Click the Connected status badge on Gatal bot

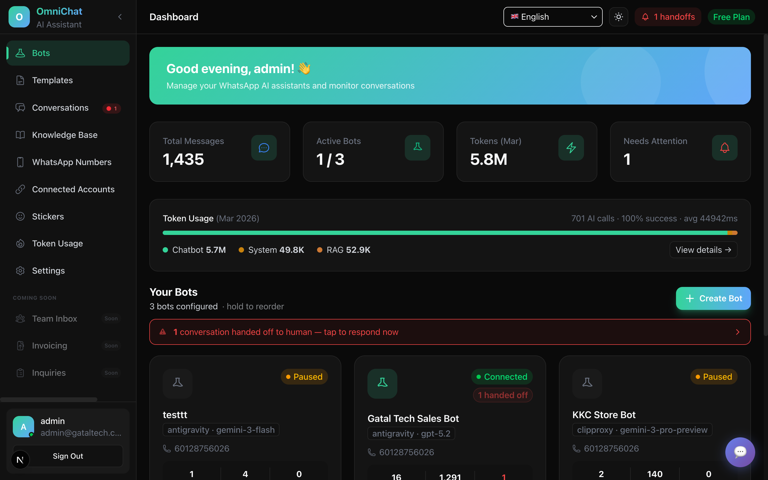click(502, 377)
